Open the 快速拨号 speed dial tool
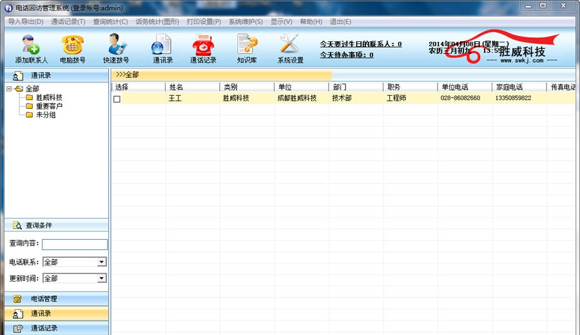Image resolution: width=580 pixels, height=335 pixels. click(x=116, y=49)
